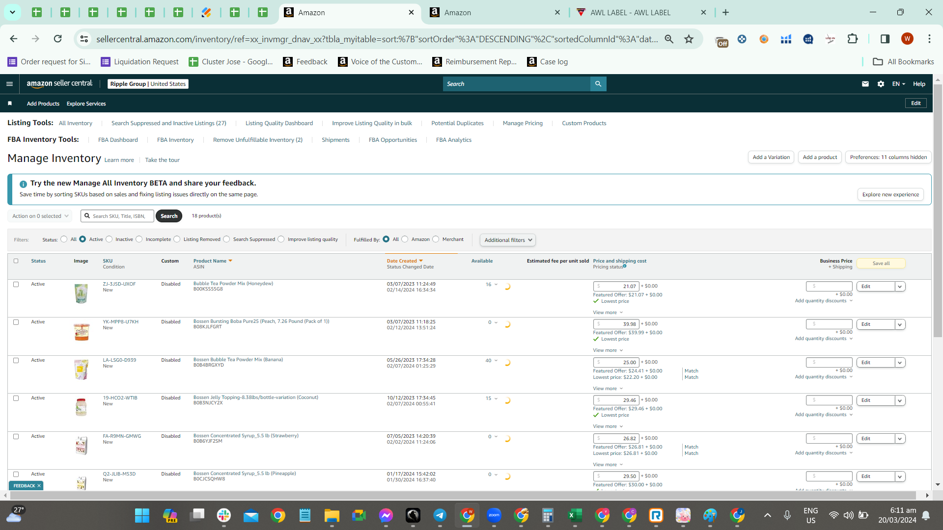Screen dimensions: 943x530
Task: Expand the available quantity chevron showing 40
Action: point(496,361)
